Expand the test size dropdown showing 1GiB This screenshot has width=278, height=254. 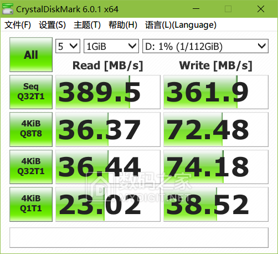[x=111, y=46]
